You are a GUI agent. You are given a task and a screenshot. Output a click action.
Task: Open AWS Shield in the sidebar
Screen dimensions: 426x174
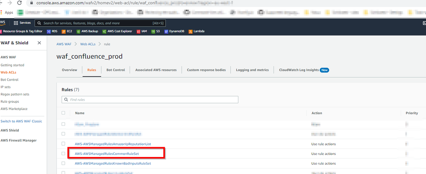point(10,130)
